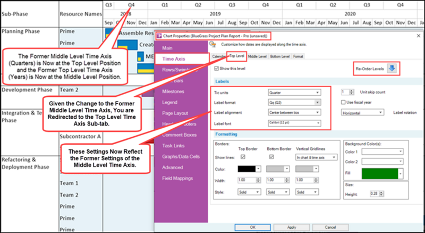425x233 pixels.
Task: Pick the Top Border black color swatch
Action: pyautogui.click(x=249, y=169)
